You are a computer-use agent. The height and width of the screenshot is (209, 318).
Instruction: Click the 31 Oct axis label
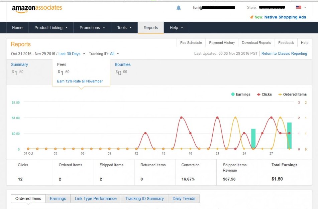[28, 154]
